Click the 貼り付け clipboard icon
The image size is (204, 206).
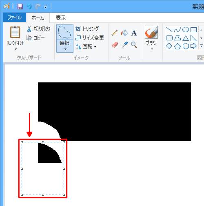coord(15,32)
